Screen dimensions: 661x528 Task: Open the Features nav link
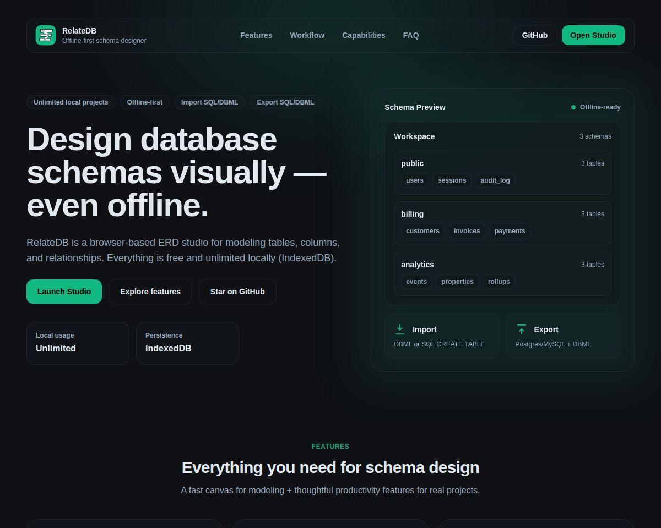(x=256, y=35)
